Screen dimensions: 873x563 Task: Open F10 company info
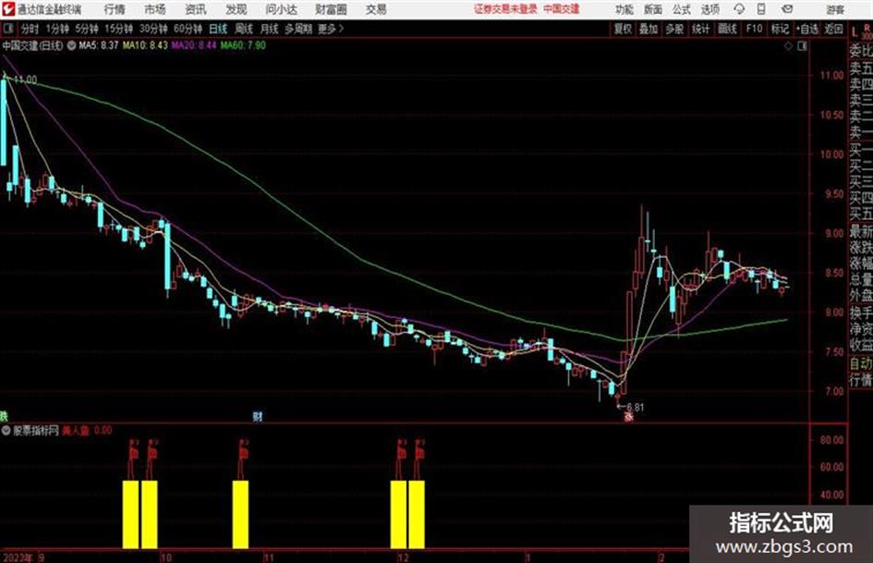coord(754,29)
